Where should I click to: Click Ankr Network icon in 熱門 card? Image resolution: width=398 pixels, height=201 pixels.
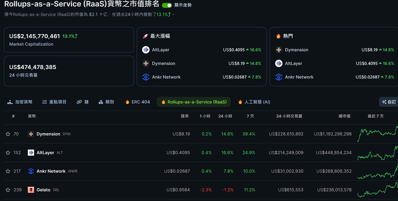tap(279, 77)
